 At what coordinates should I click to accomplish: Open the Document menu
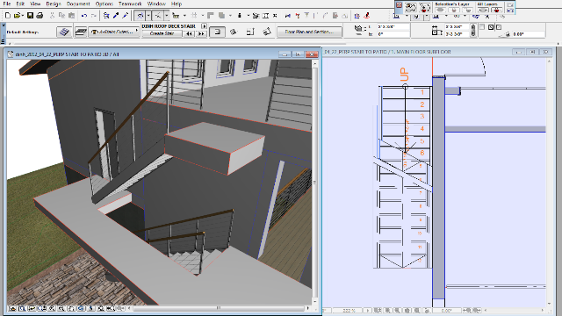(78, 4)
